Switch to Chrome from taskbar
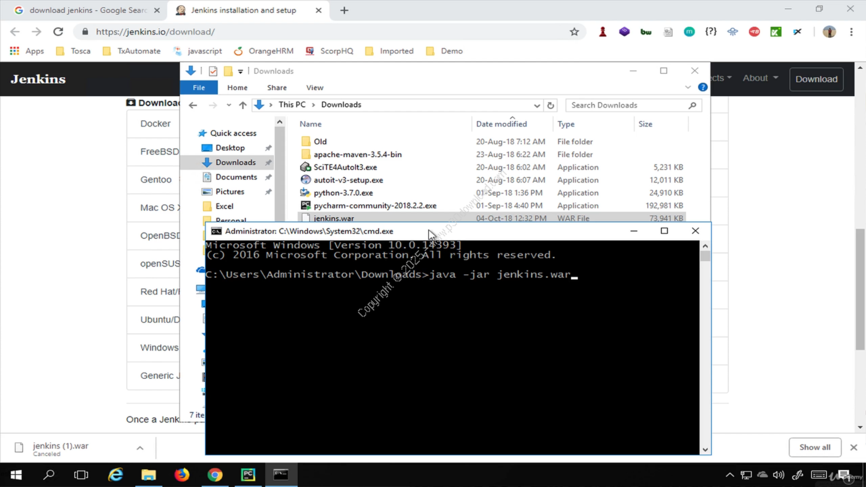 (214, 475)
